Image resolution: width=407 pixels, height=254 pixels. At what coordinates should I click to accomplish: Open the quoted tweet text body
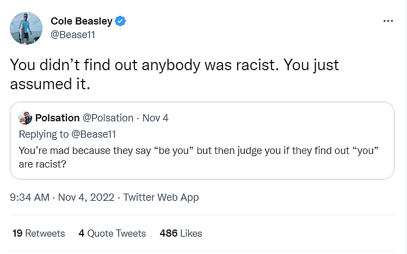199,157
